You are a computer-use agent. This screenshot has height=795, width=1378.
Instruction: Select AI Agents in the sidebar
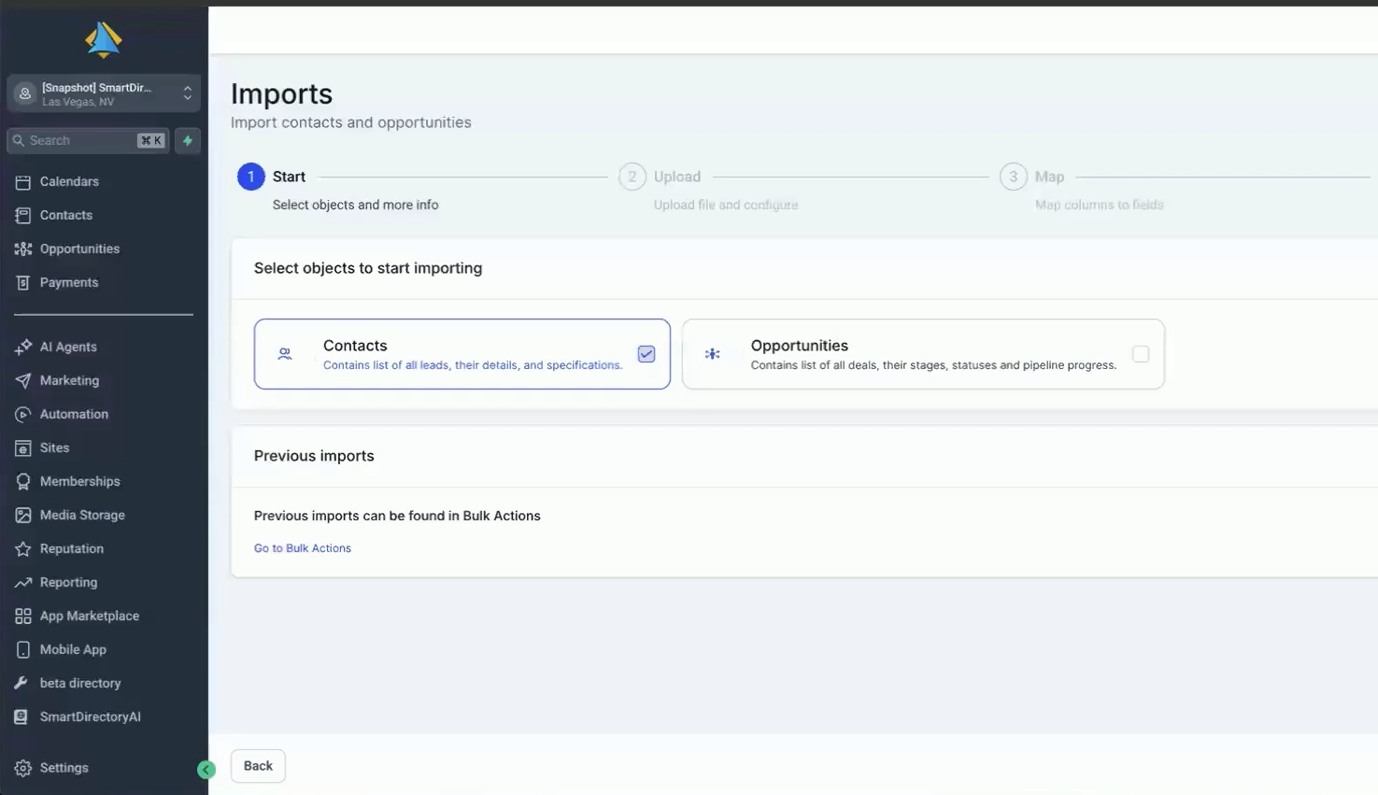click(x=67, y=347)
